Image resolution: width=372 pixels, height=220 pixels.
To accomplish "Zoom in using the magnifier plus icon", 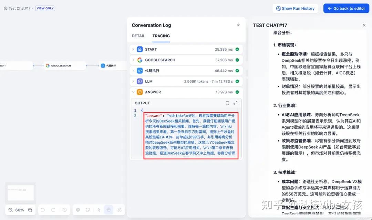I will (30, 210).
